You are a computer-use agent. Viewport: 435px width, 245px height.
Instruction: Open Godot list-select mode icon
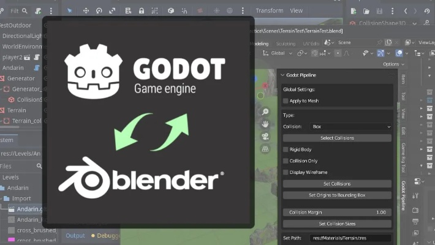coord(128,10)
